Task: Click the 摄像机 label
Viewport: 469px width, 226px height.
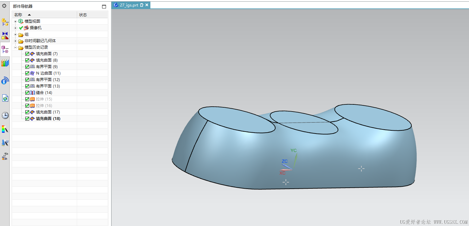Action: (36, 28)
